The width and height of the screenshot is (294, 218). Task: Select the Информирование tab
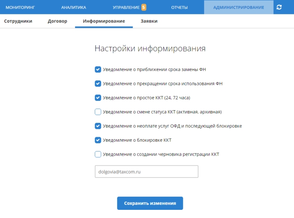(x=104, y=21)
